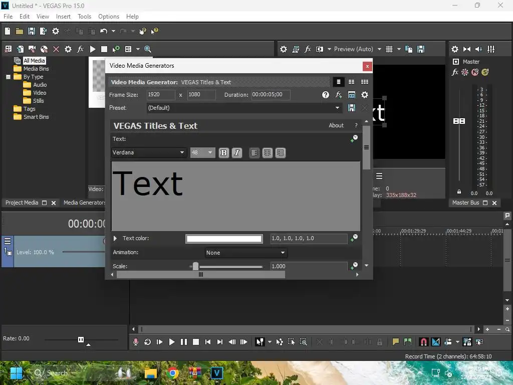Viewport: 513px width, 385px height.
Task: Open Preview (Auto) quality dropdown
Action: 379,49
